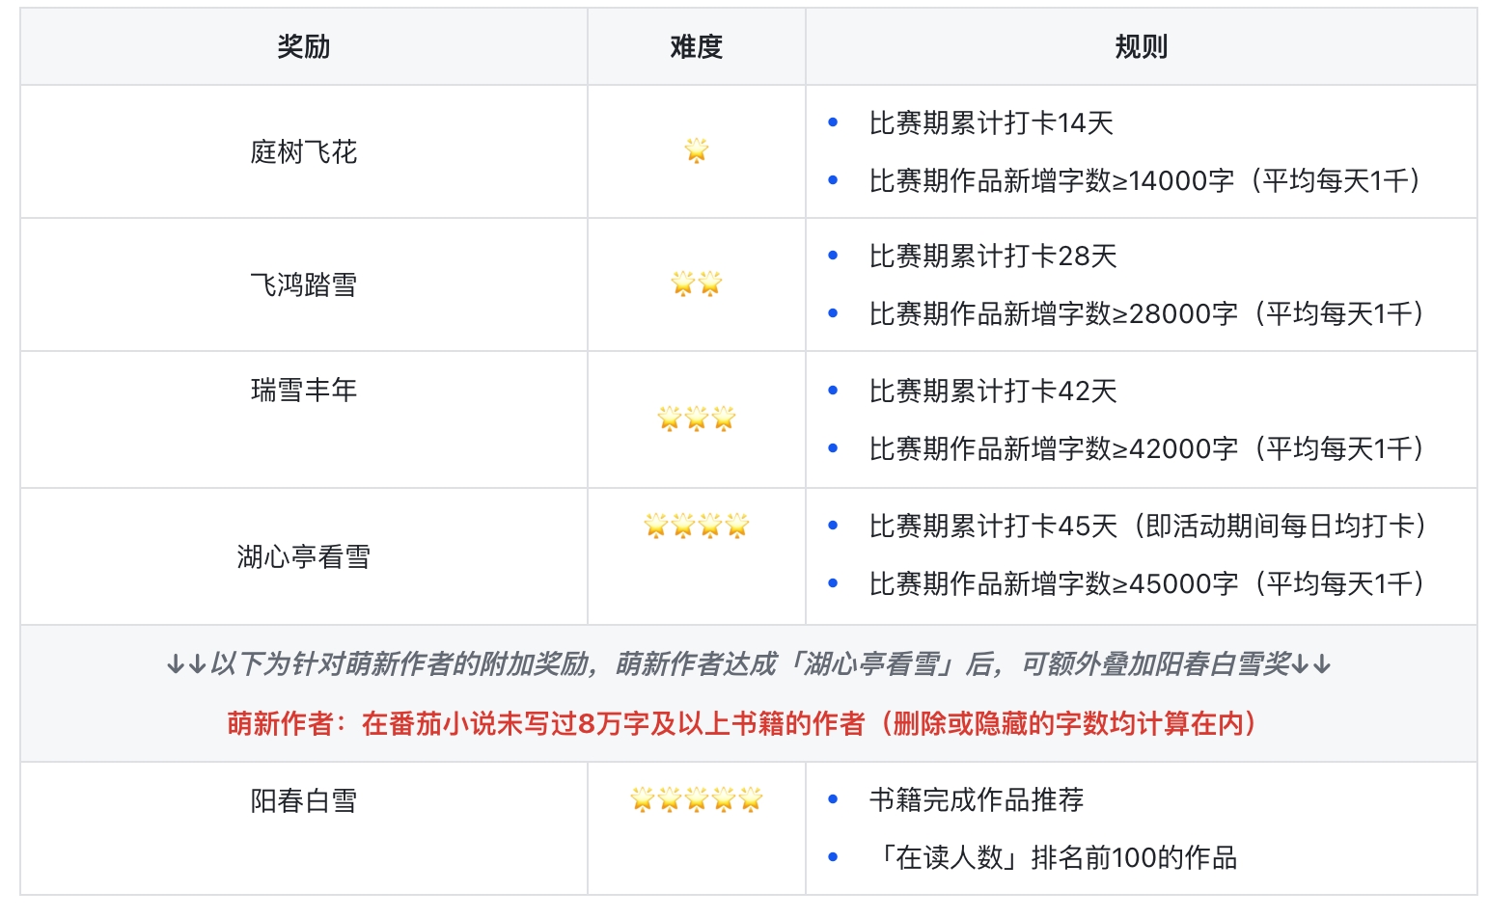Click the 难度 column header

(696, 46)
